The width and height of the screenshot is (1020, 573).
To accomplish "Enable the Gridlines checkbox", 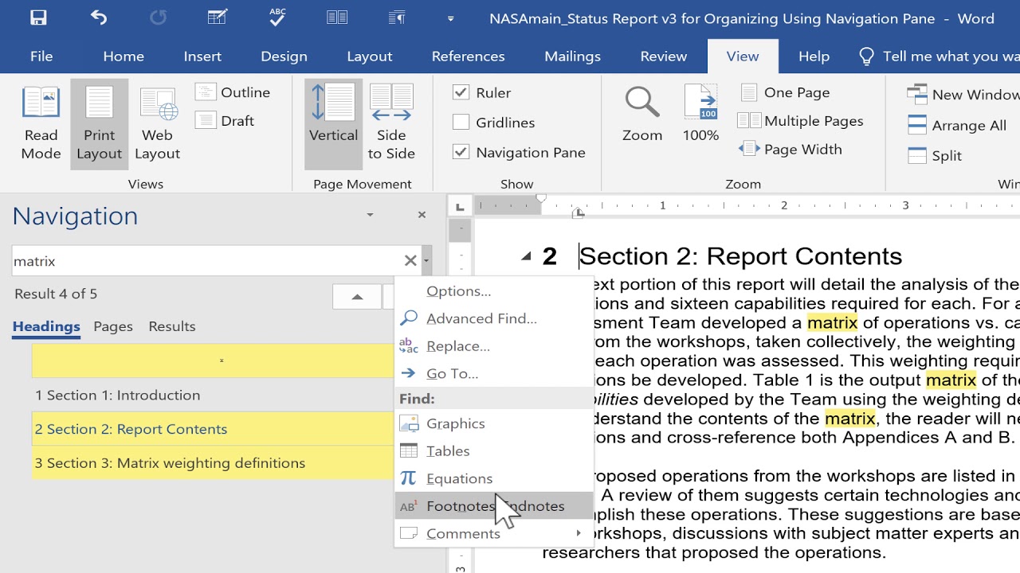I will click(x=461, y=123).
